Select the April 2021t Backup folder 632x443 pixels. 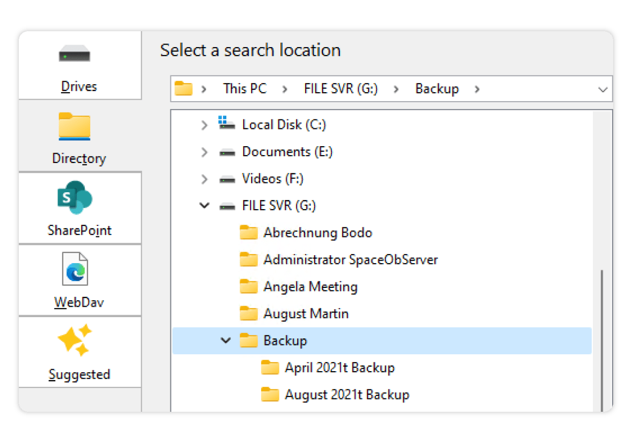pos(339,368)
